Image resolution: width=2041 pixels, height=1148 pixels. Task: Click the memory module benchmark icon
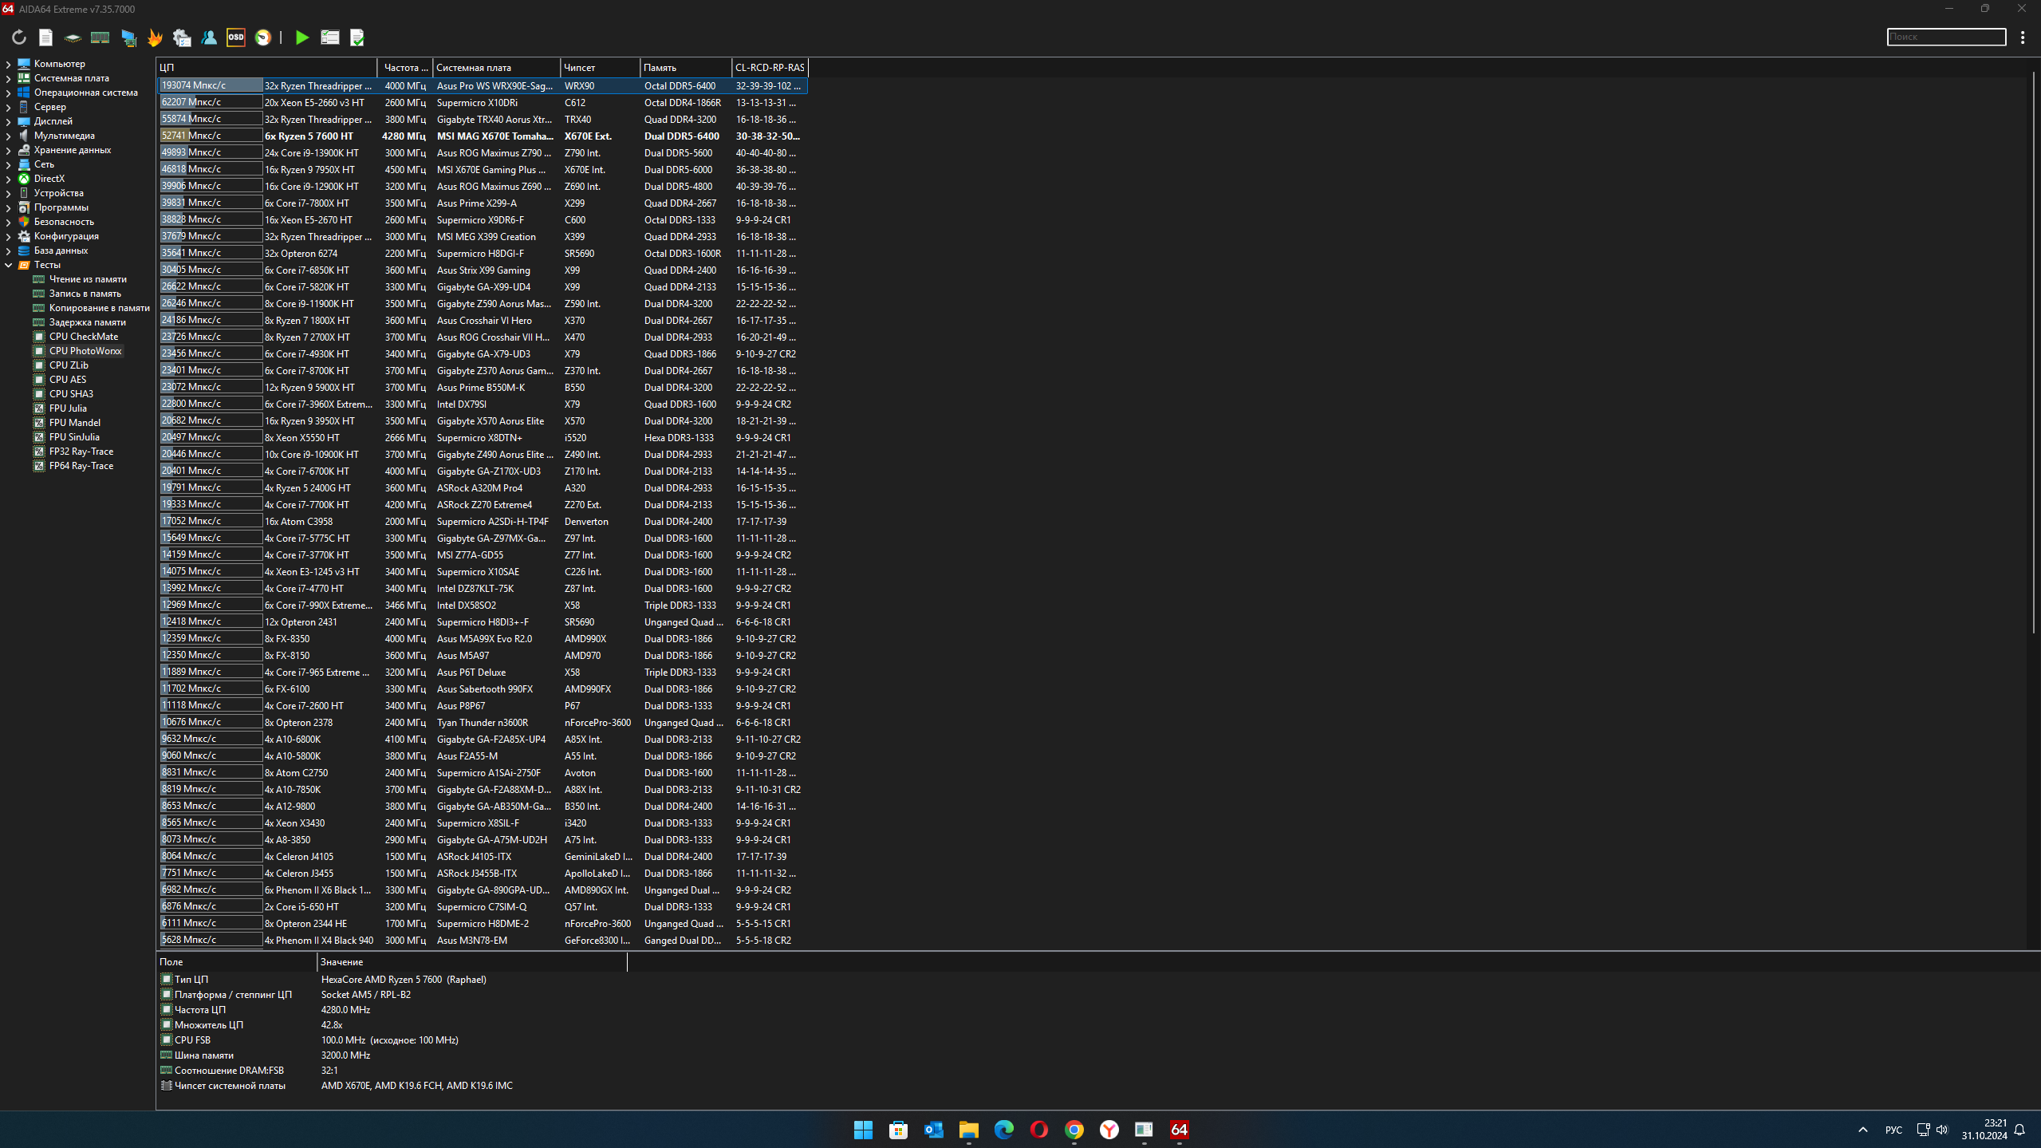click(100, 37)
